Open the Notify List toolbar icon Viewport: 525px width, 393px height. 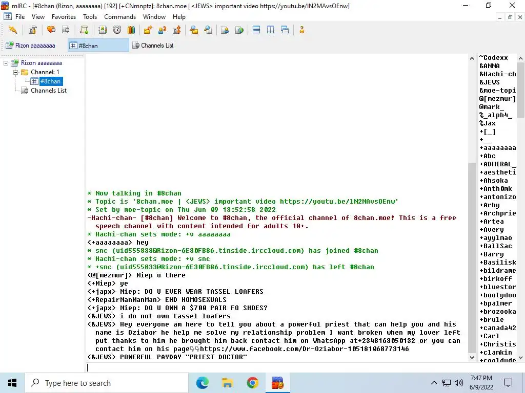click(x=225, y=30)
